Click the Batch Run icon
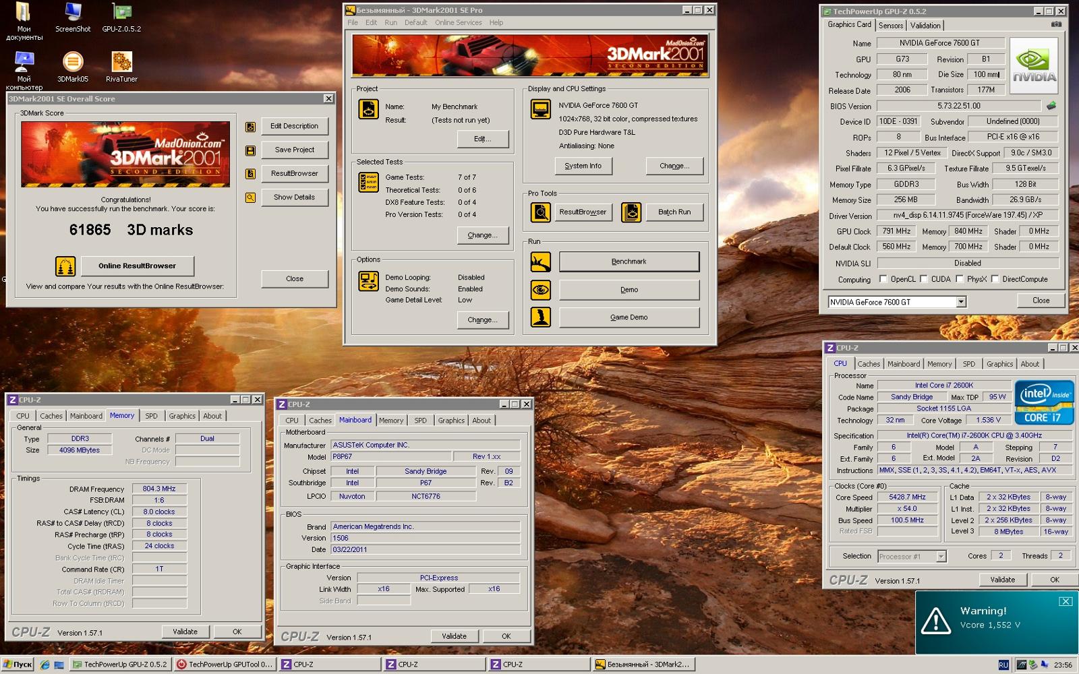1079x674 pixels. coord(631,212)
